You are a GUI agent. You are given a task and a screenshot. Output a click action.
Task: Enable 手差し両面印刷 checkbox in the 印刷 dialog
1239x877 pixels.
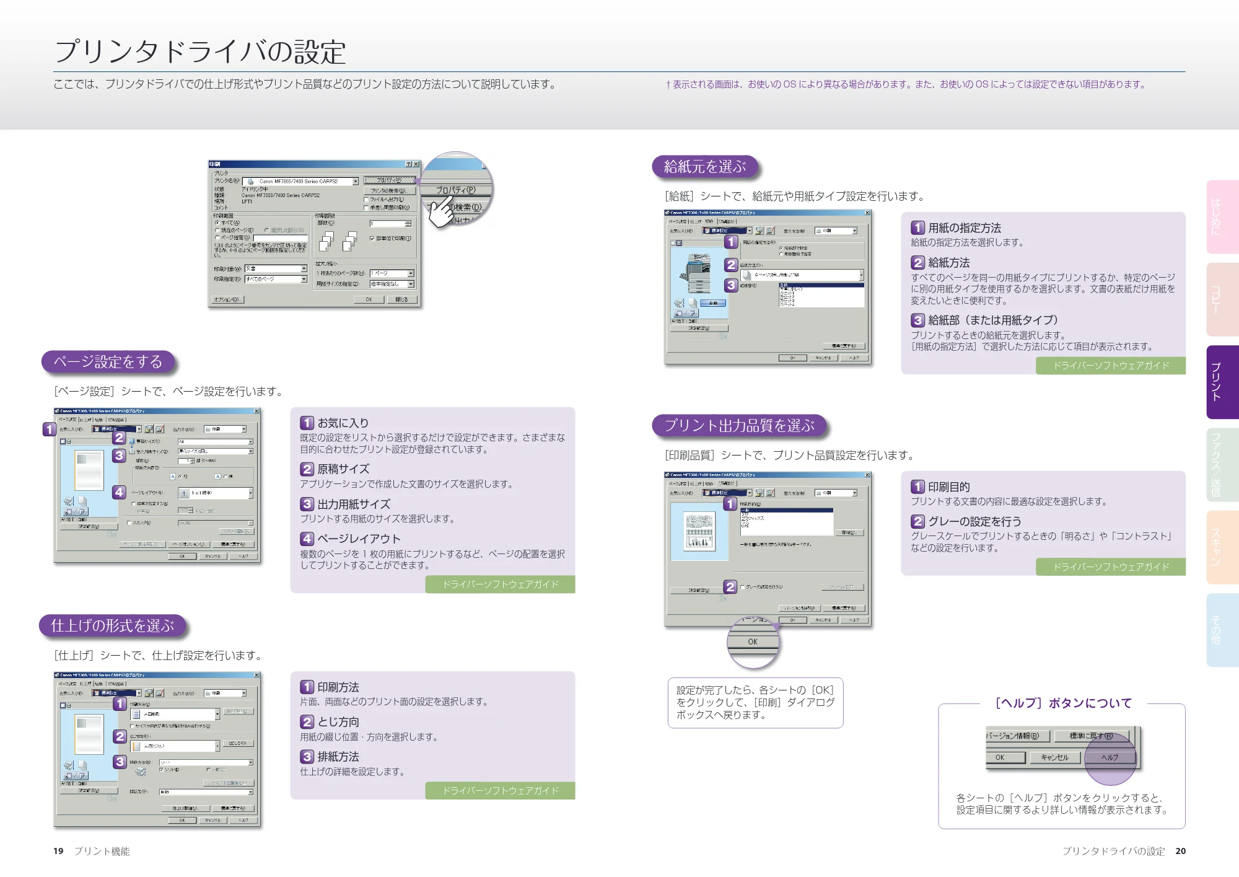click(x=366, y=208)
